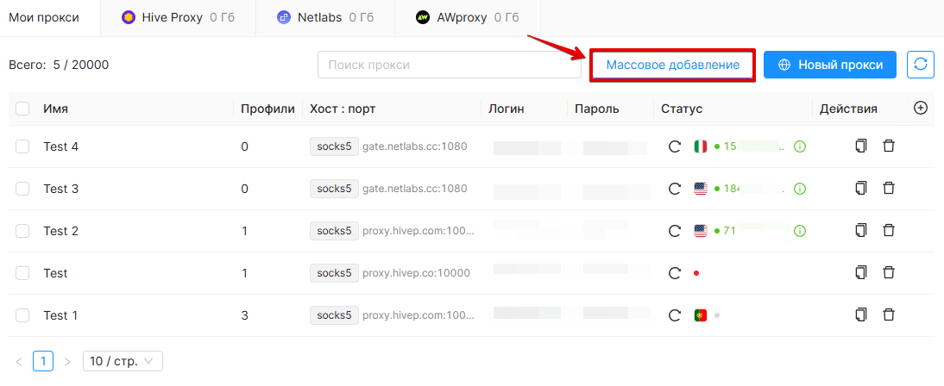This screenshot has width=944, height=386.
Task: Tick the checkbox for Test row
Action: [x=22, y=273]
